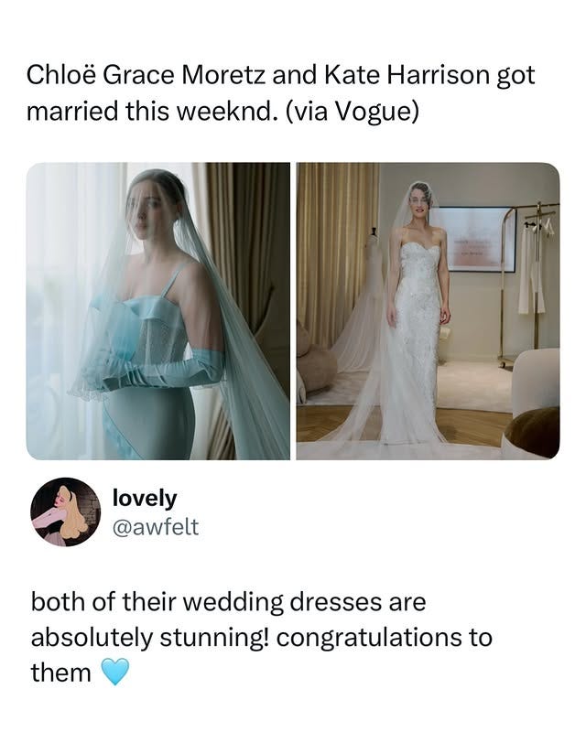Screen dimensions: 586x732
Task: Click the clothing rack in right photo
Action: click(530, 285)
